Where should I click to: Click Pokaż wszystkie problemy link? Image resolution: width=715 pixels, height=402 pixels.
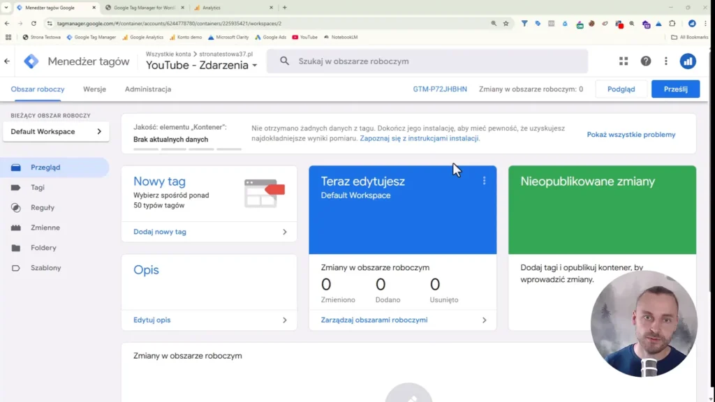click(631, 135)
